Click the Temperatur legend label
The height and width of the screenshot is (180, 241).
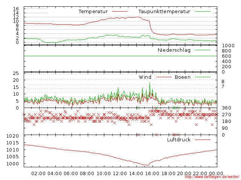(93, 12)
